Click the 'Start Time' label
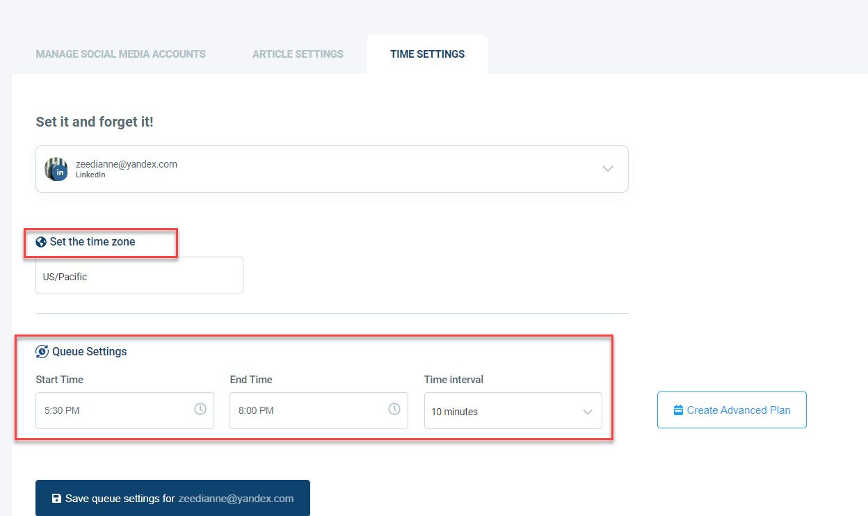The width and height of the screenshot is (868, 516). point(59,380)
